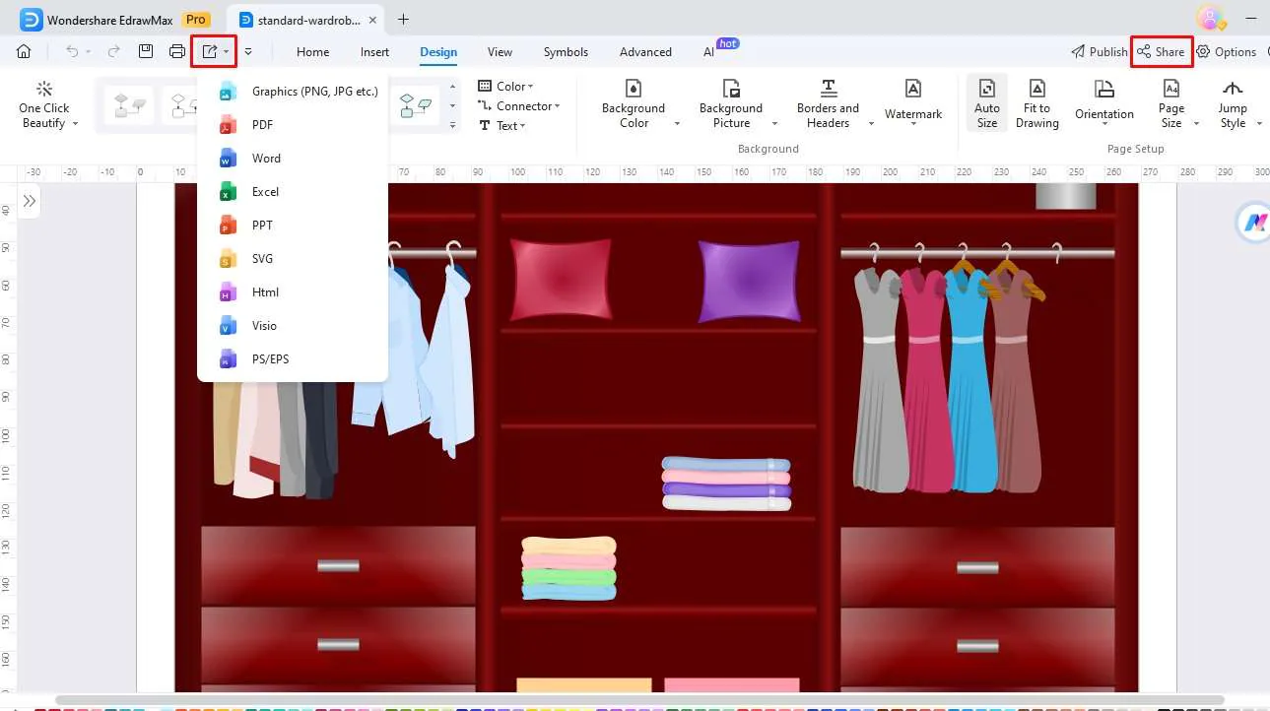Redo the last undone action
This screenshot has width=1270, height=711.
[114, 51]
